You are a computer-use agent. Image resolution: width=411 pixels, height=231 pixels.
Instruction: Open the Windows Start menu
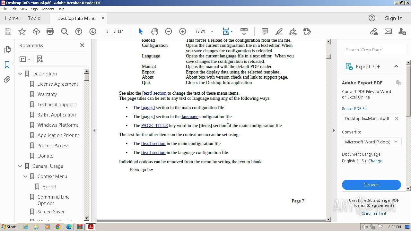point(9,227)
